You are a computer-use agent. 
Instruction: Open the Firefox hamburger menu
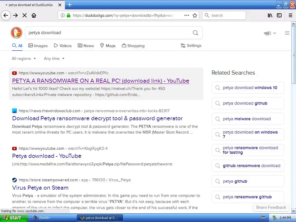click(x=291, y=15)
